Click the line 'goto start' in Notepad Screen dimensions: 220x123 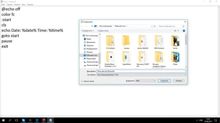coord(10,36)
